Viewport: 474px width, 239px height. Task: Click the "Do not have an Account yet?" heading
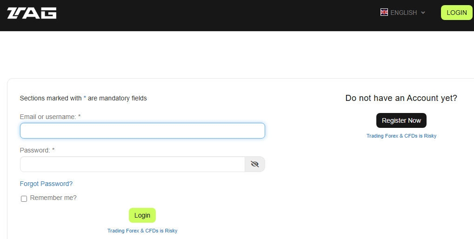pos(401,98)
